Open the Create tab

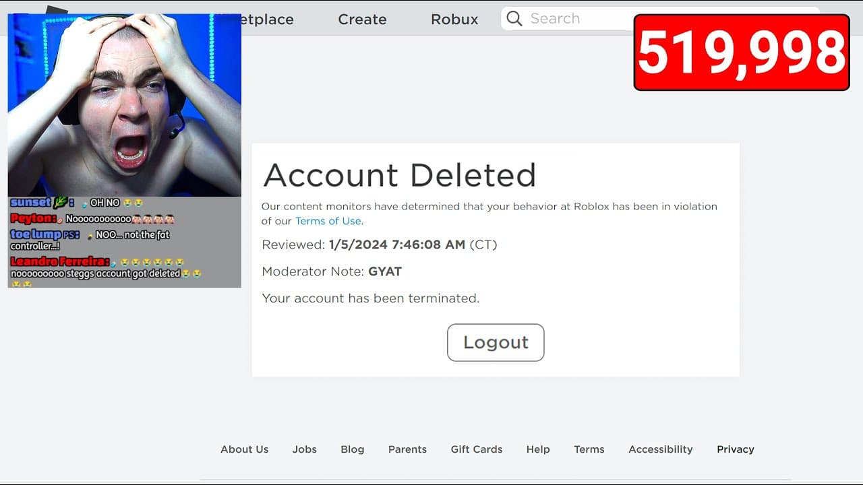(362, 20)
